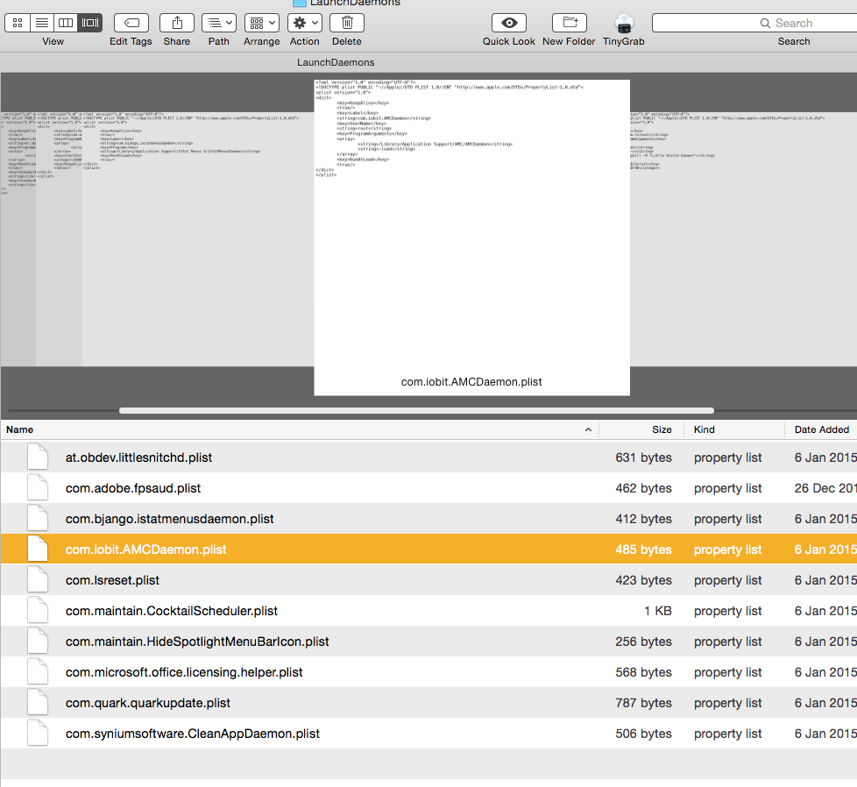
Task: Select com.lsreset.plist file
Action: point(112,580)
